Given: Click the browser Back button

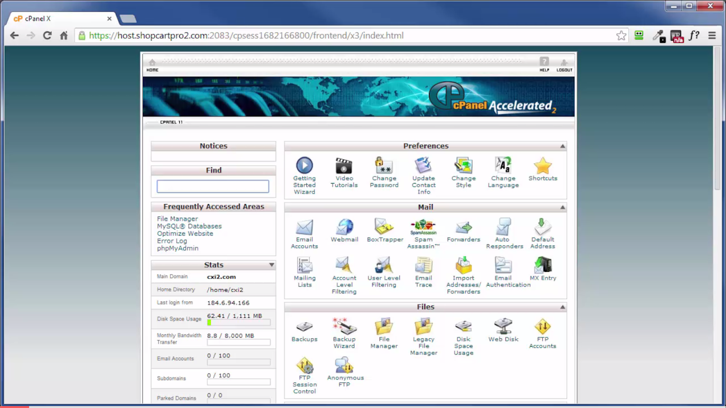Looking at the screenshot, I should [x=14, y=36].
